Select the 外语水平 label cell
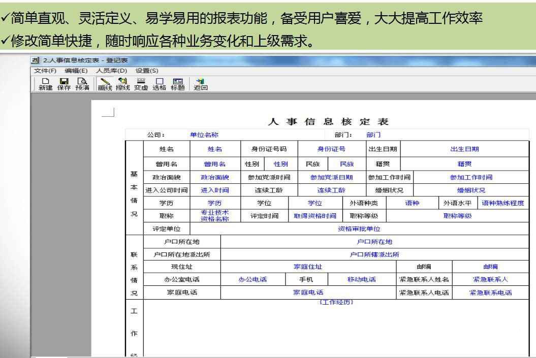The height and width of the screenshot is (358, 536). pyautogui.click(x=458, y=203)
